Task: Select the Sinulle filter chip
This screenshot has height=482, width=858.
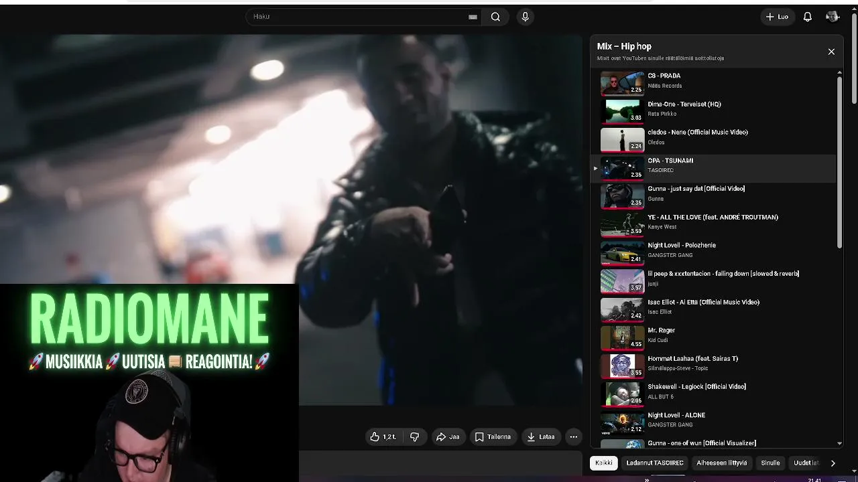Action: click(770, 463)
